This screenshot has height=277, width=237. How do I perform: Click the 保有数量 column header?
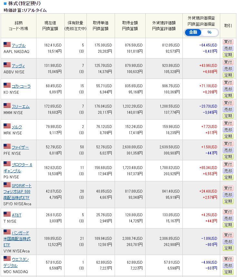[x=76, y=26]
